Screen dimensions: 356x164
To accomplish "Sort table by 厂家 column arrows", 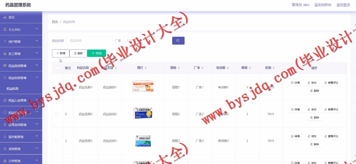I will click(202, 68).
